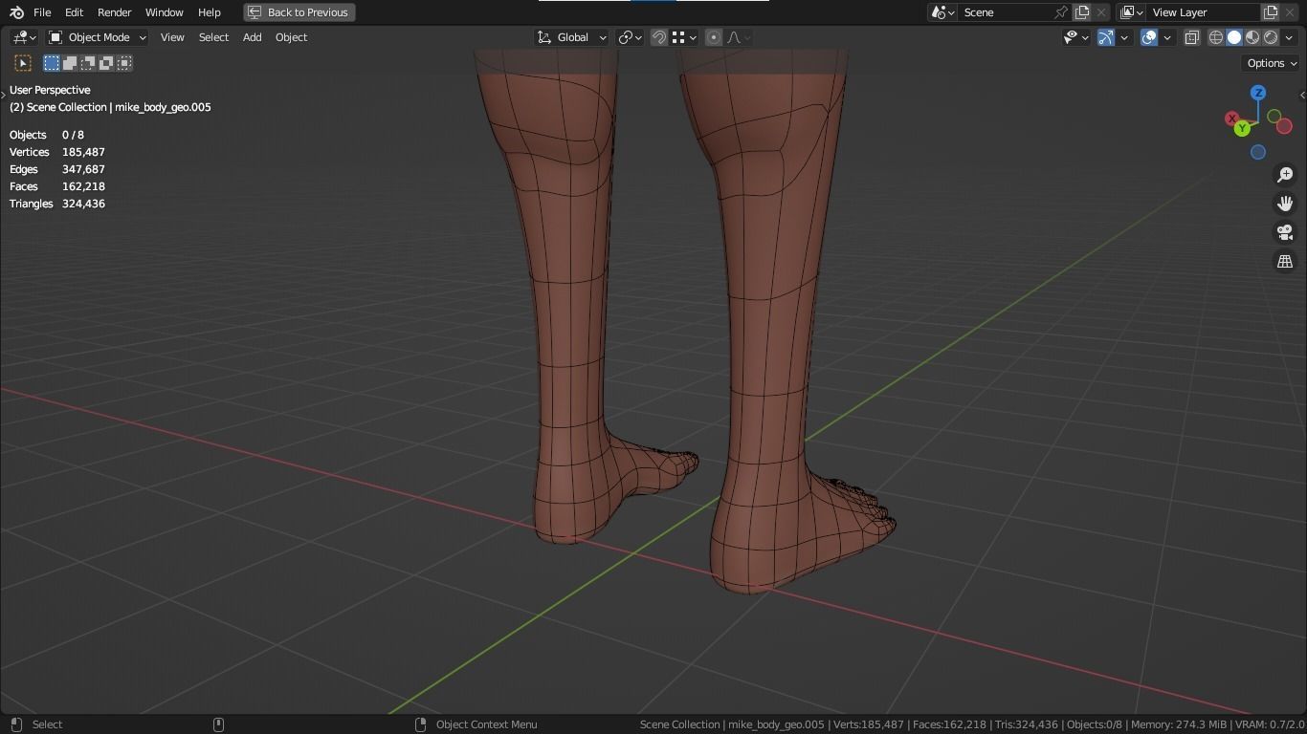This screenshot has width=1307, height=734.
Task: Choose Subtract Selection mode icon
Action: point(88,63)
